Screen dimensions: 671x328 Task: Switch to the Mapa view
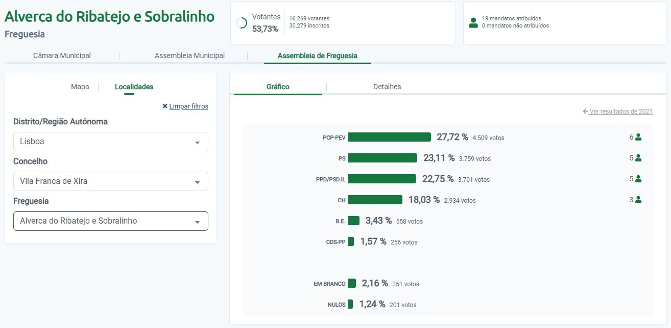pyautogui.click(x=80, y=87)
